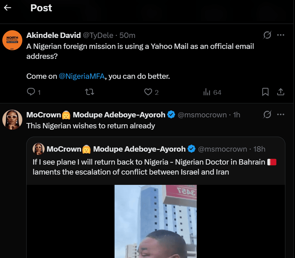Repost Akindele David's post
The width and height of the screenshot is (295, 258).
point(90,92)
